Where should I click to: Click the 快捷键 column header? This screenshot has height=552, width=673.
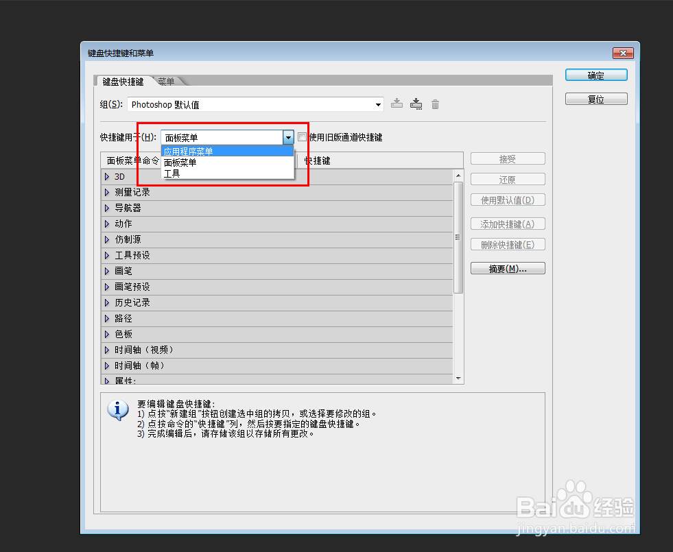[380, 160]
